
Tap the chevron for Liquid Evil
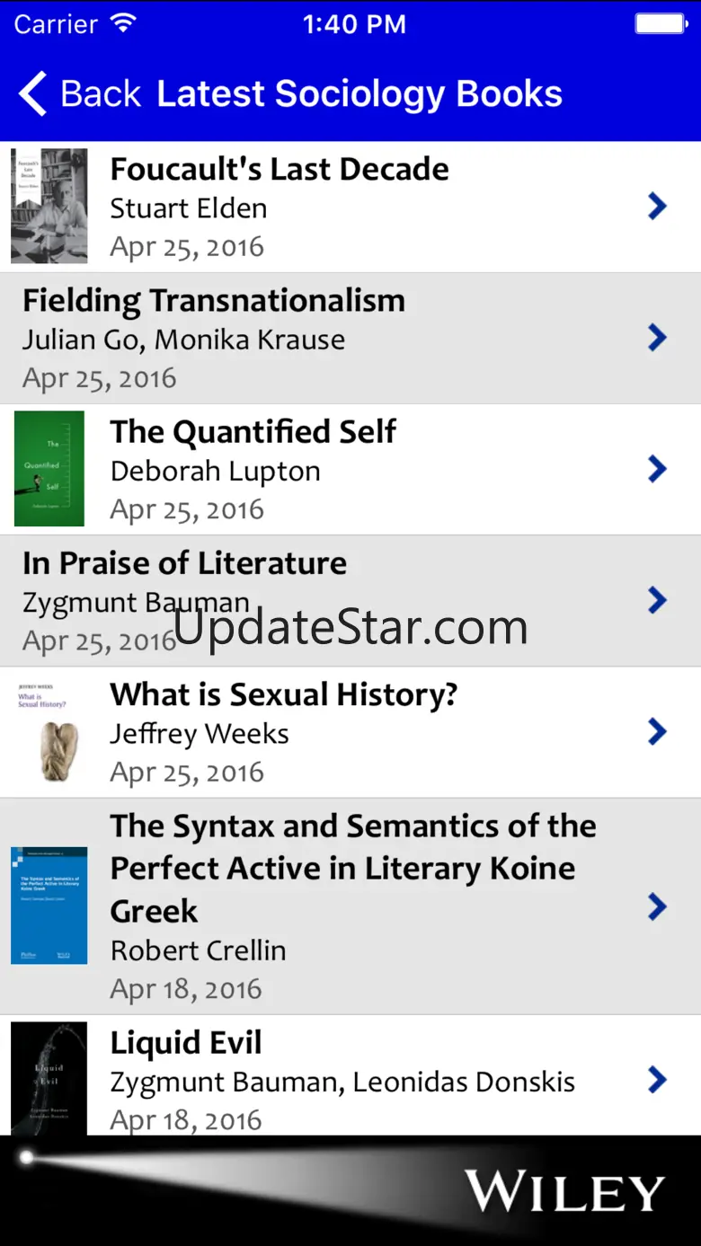pyautogui.click(x=657, y=1080)
